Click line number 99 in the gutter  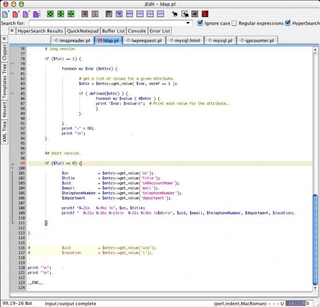pos(22,163)
